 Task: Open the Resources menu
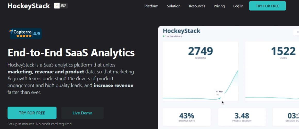tap(197, 6)
